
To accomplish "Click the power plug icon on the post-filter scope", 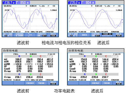I will (119, 6).
